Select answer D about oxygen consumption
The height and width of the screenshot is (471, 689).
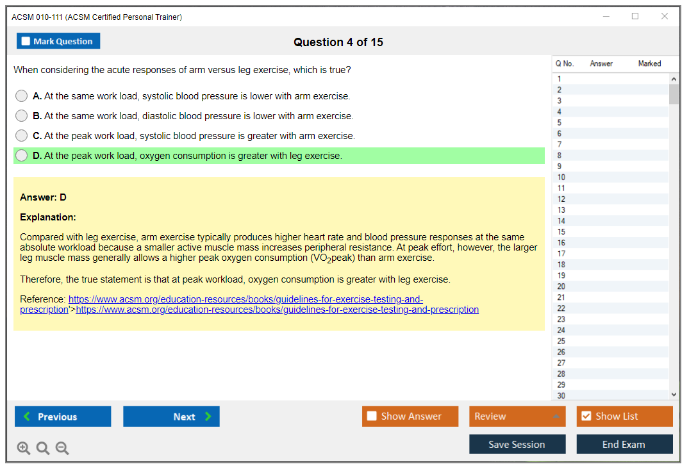coord(22,156)
